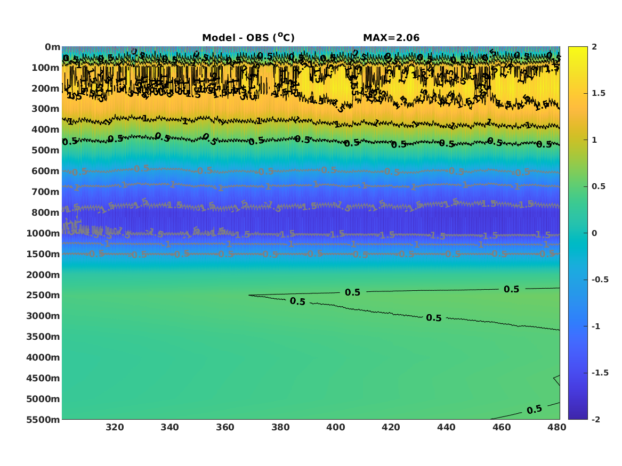Pick the colorbar tick label "0"
Viewport: 622px width, 466px height.
594,233
